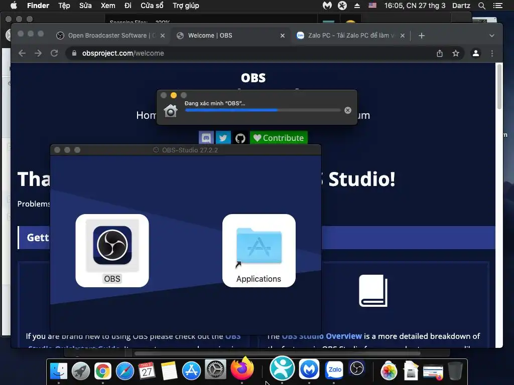Open the Apple menu
Image resolution: width=514 pixels, height=385 pixels.
tap(14, 5)
